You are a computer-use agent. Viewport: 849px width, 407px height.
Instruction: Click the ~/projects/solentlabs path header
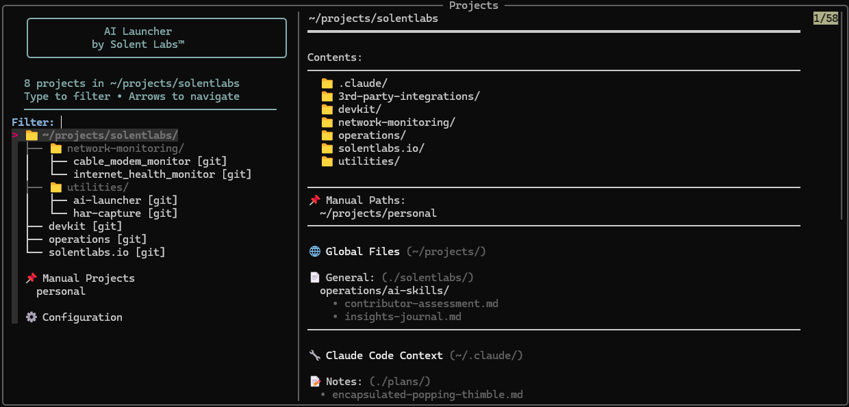[373, 18]
